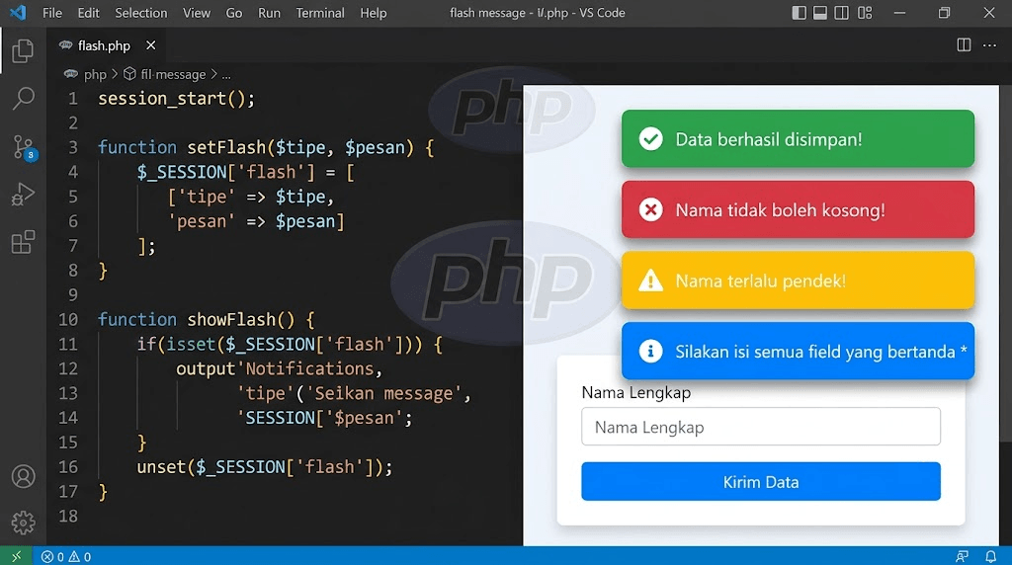Click the Kirim Data button
Image resolution: width=1012 pixels, height=565 pixels.
click(761, 481)
